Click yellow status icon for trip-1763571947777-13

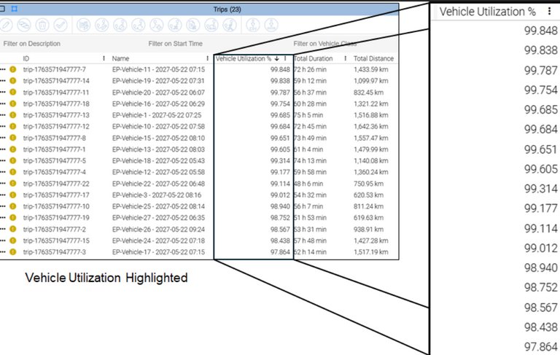point(13,115)
